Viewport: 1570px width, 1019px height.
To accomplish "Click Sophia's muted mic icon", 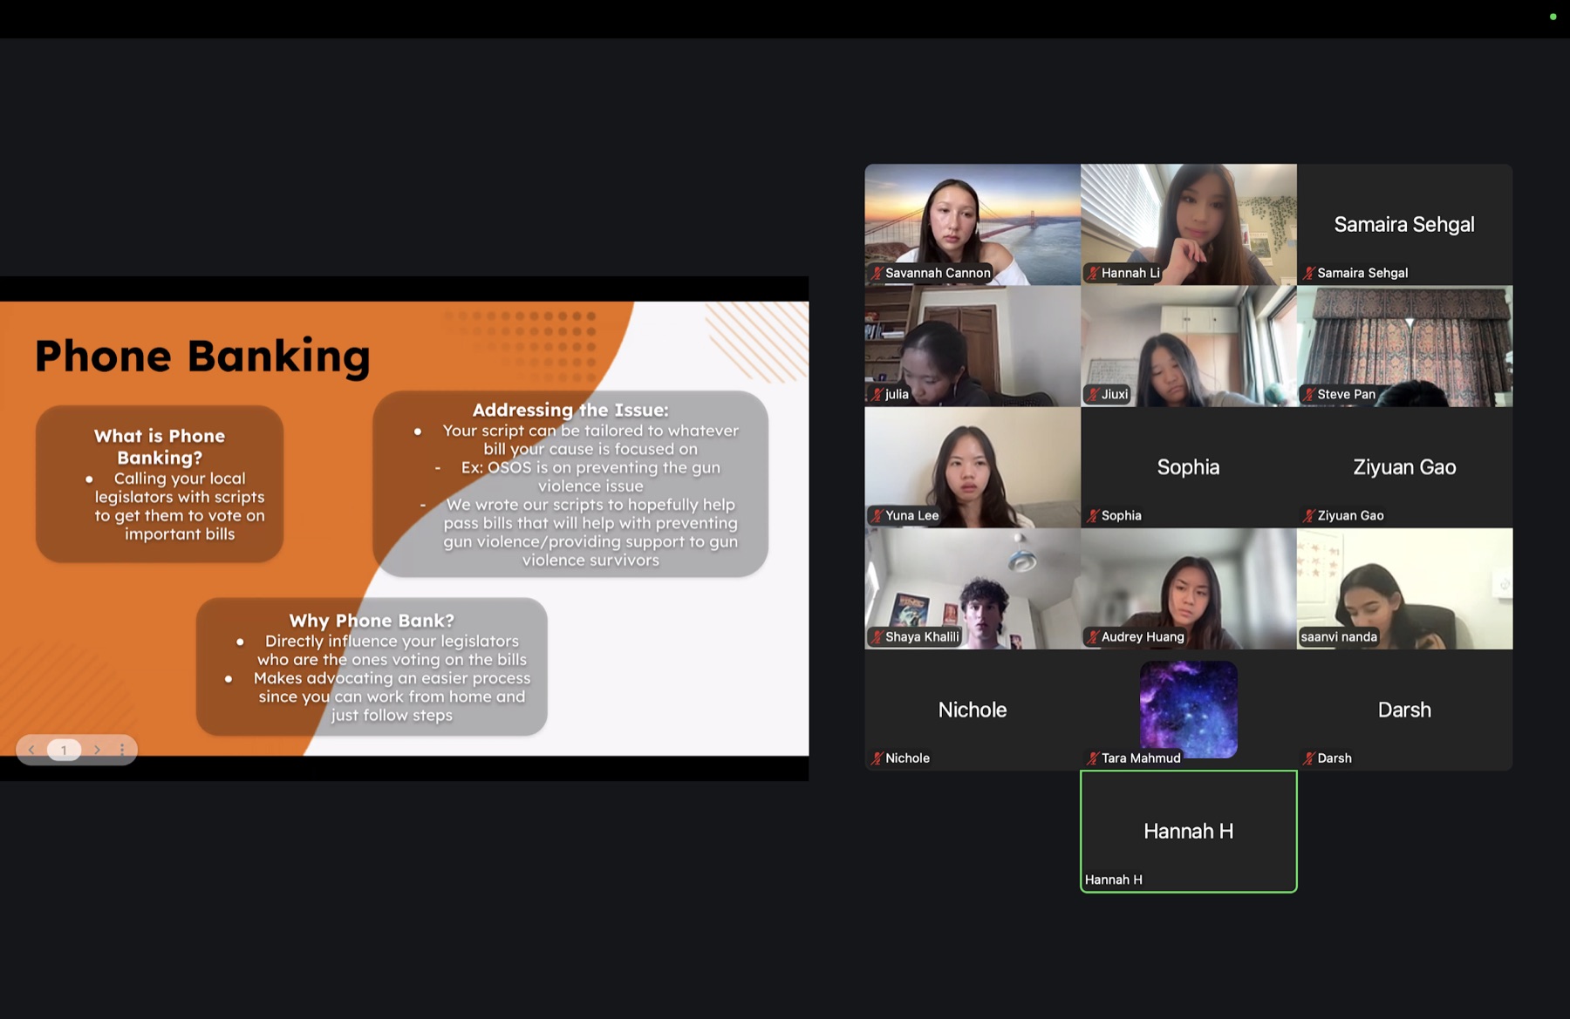I will click(x=1092, y=515).
